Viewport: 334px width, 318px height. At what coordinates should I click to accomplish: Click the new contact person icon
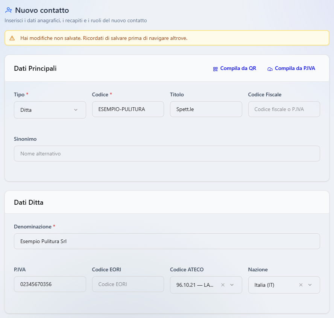coord(9,10)
